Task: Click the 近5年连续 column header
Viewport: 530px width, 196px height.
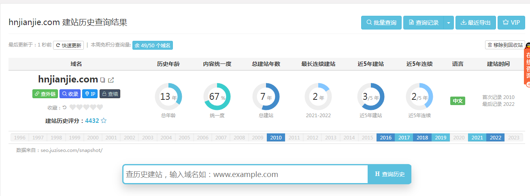Action: [x=419, y=64]
